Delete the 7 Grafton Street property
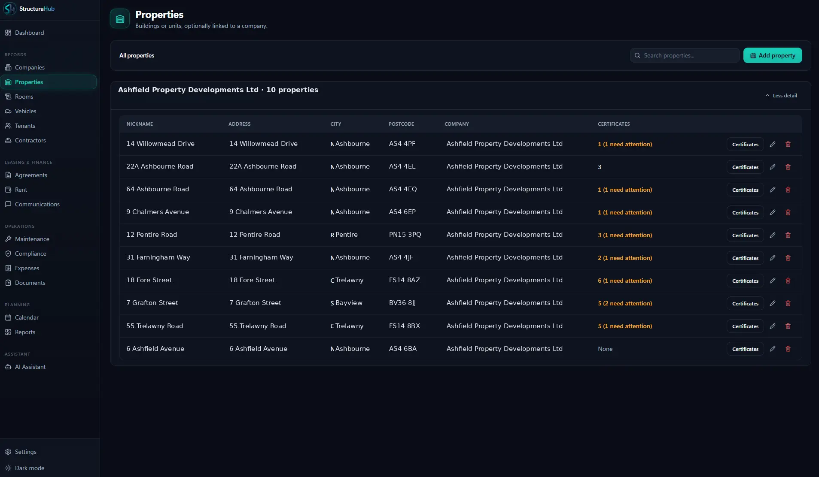Viewport: 819px width, 477px height. click(x=788, y=303)
